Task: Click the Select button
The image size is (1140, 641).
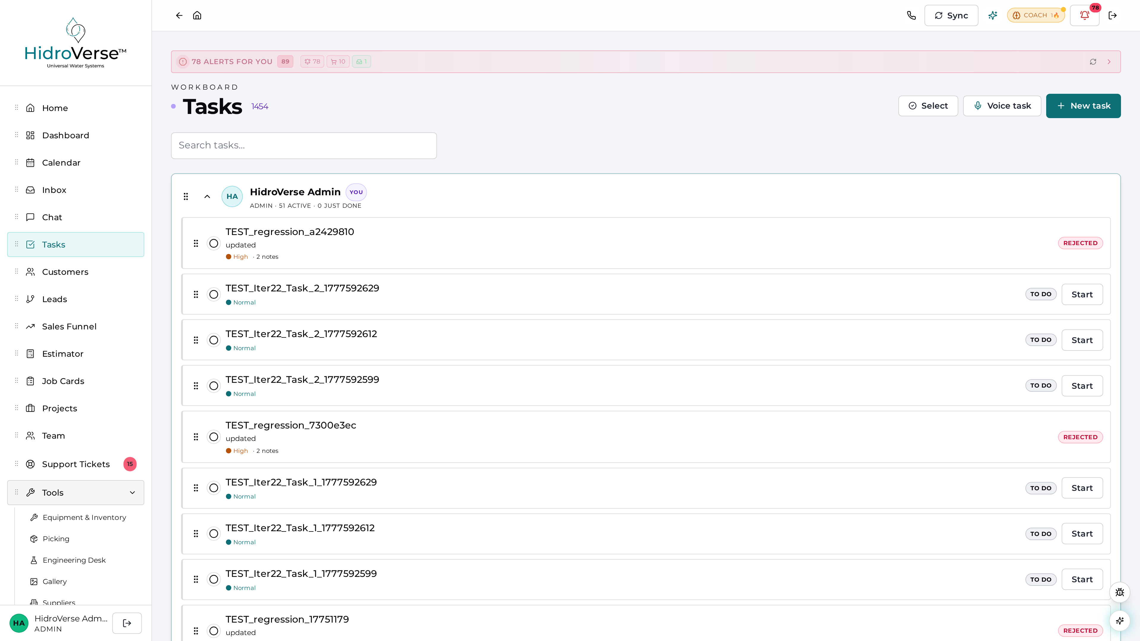Action: (x=928, y=106)
